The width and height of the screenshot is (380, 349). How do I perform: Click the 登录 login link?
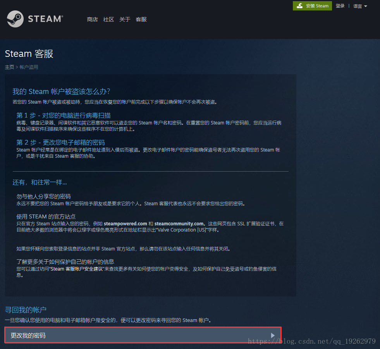pos(340,6)
